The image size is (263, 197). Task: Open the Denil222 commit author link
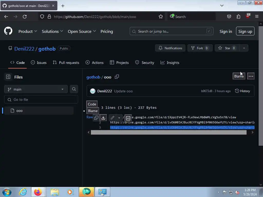tap(105, 91)
